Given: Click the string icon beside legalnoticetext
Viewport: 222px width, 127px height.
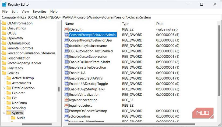Looking at the screenshot, I should point(66,106).
